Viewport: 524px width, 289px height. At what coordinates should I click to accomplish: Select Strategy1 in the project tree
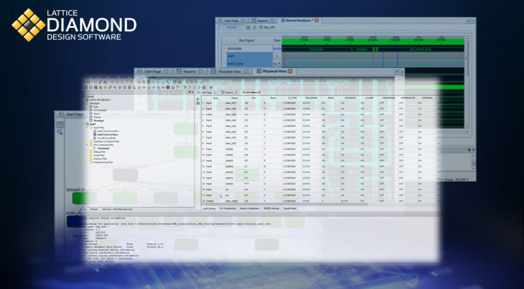point(99,120)
